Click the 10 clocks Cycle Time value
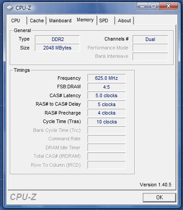 [106, 122]
